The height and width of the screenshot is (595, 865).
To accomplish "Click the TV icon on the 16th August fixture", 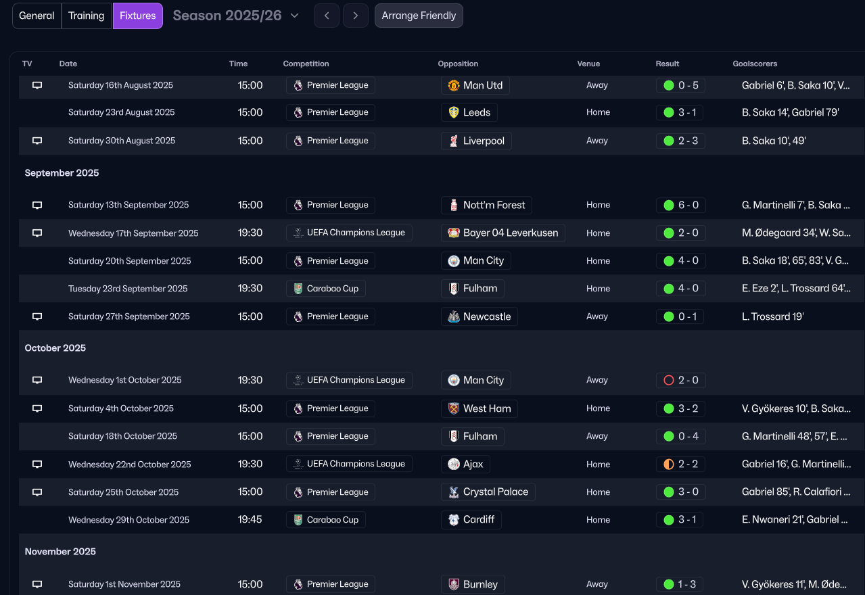I will click(37, 85).
